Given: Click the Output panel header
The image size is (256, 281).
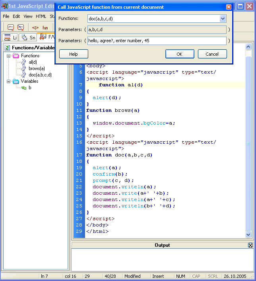Looking at the screenshot, I should [162, 245].
